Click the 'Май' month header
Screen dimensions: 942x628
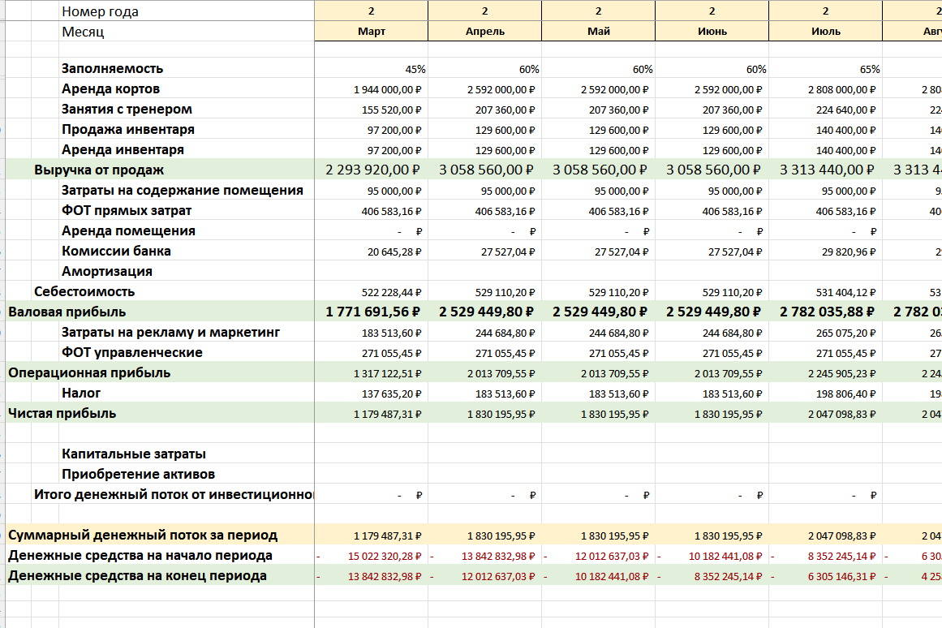tap(598, 32)
